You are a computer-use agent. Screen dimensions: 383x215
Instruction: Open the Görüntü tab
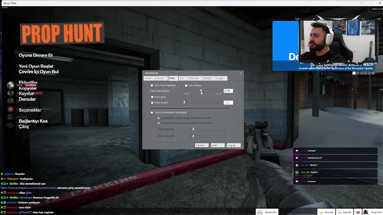[x=195, y=78]
